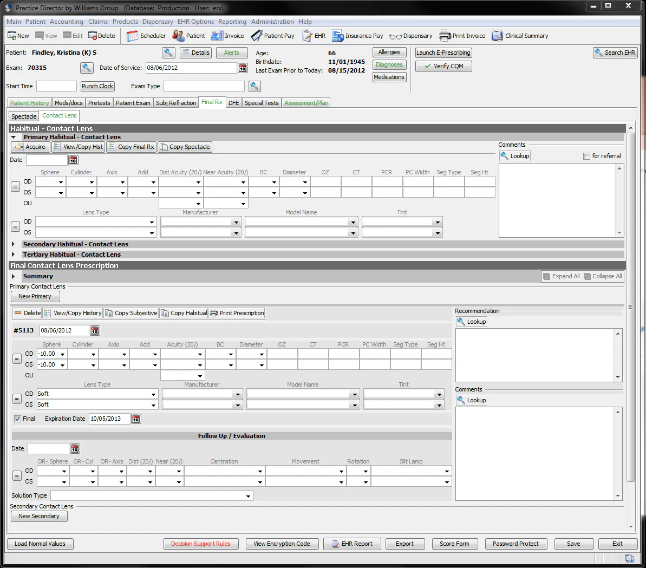Uncheck the Final checkbox
646x568 pixels.
[18, 419]
